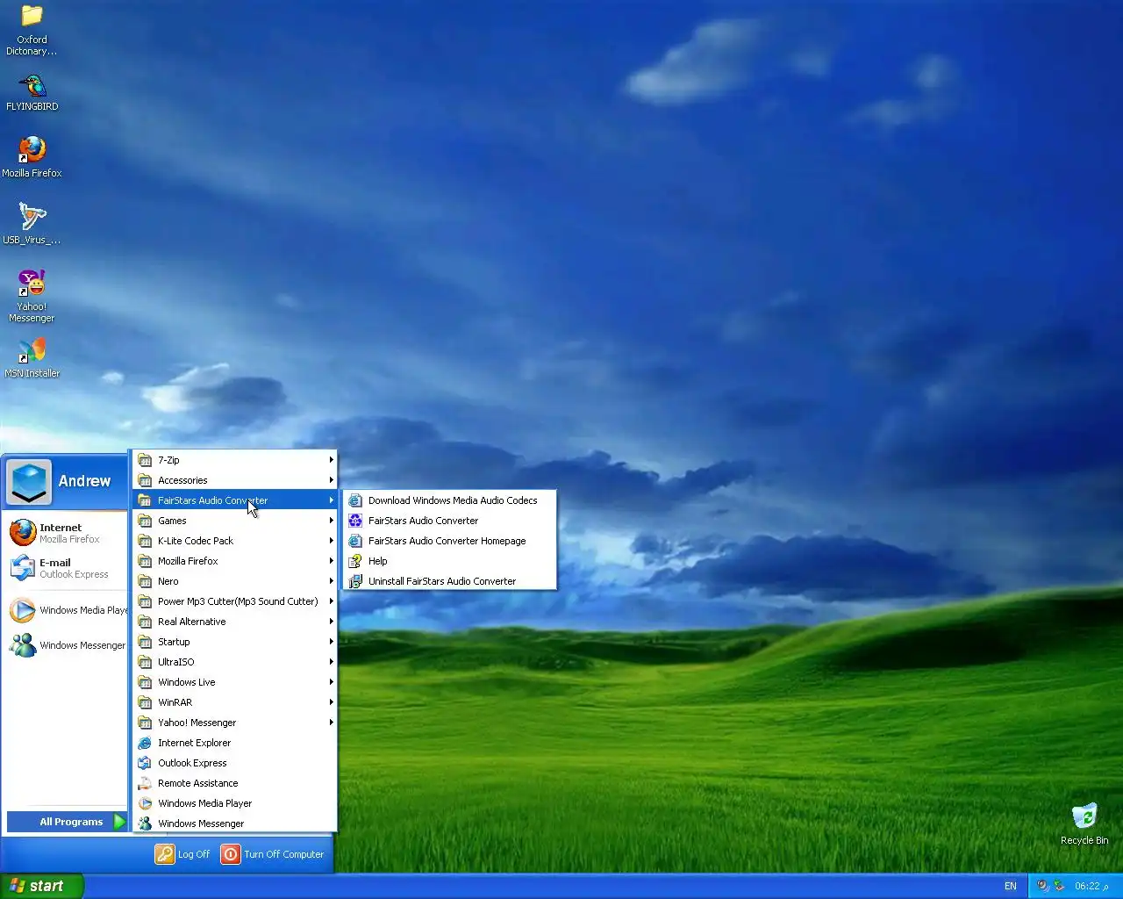
Task: Click the red Turn Off Computer icon
Action: (230, 854)
